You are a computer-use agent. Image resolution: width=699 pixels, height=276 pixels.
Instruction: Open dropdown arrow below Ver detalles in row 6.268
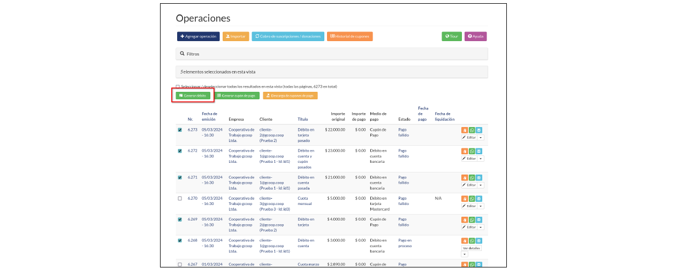[465, 254]
